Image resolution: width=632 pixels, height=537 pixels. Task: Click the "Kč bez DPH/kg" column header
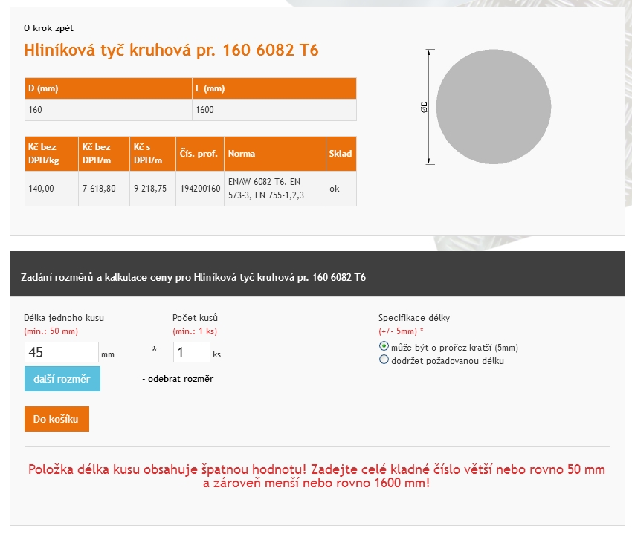(51, 154)
